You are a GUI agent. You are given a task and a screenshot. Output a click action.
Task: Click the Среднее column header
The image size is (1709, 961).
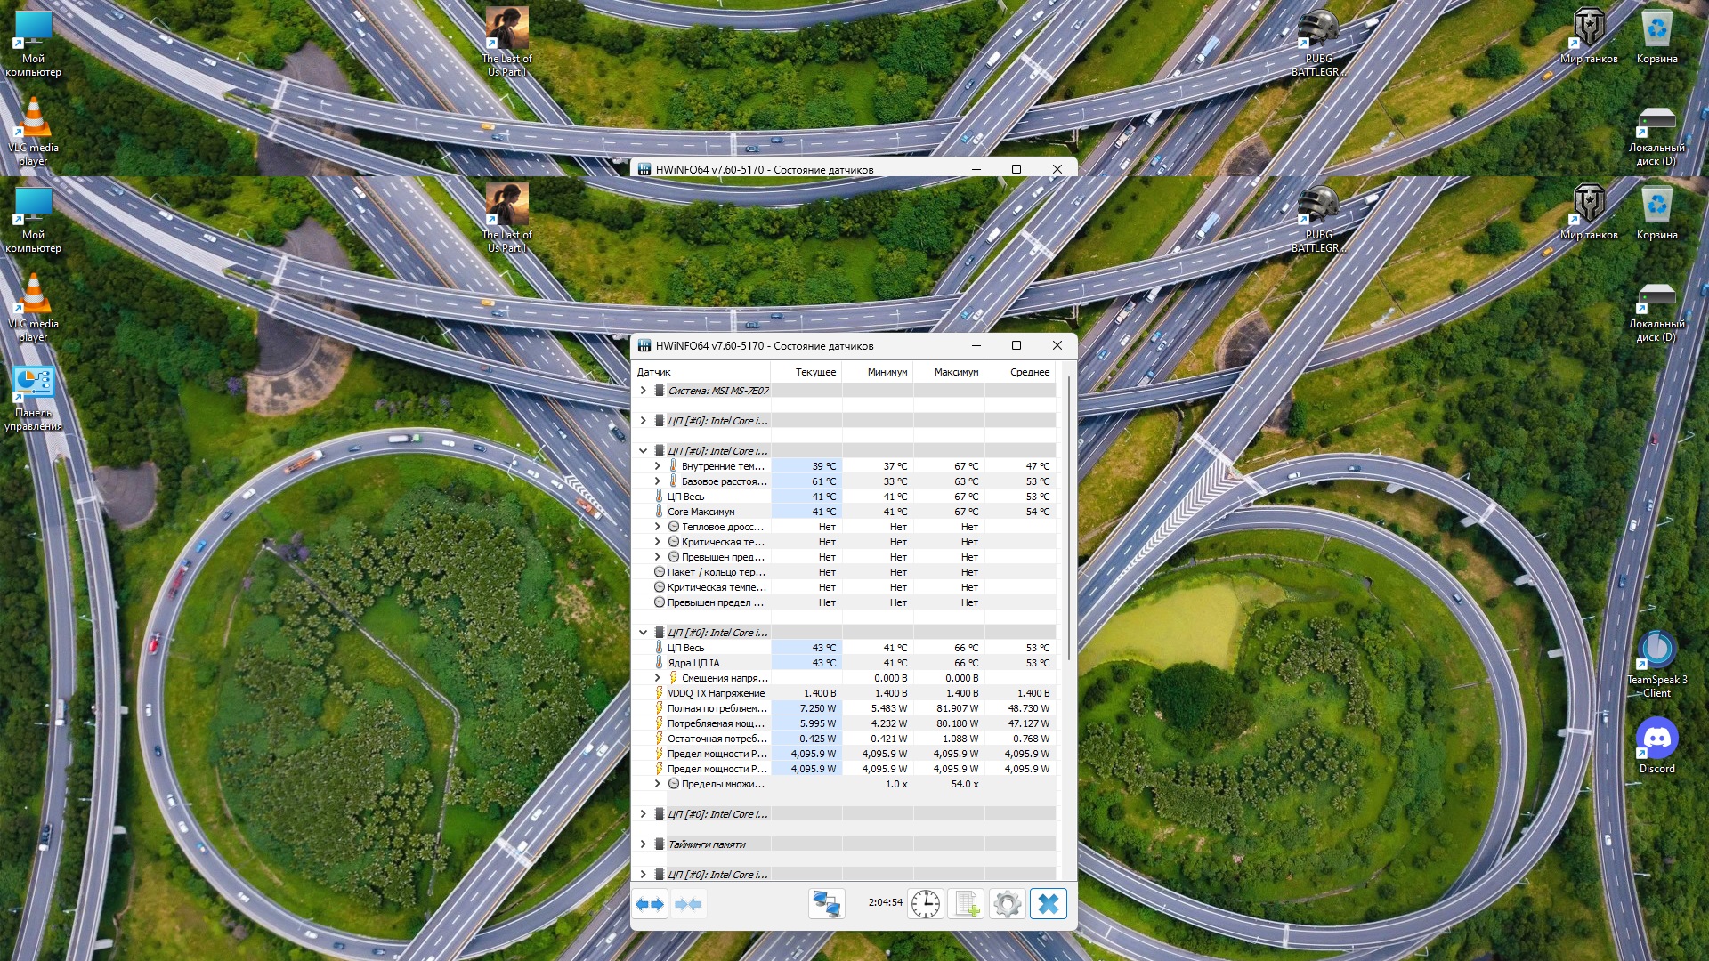click(x=1029, y=372)
